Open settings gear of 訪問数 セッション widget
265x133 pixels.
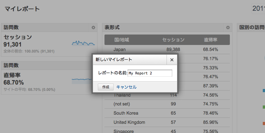93,28
